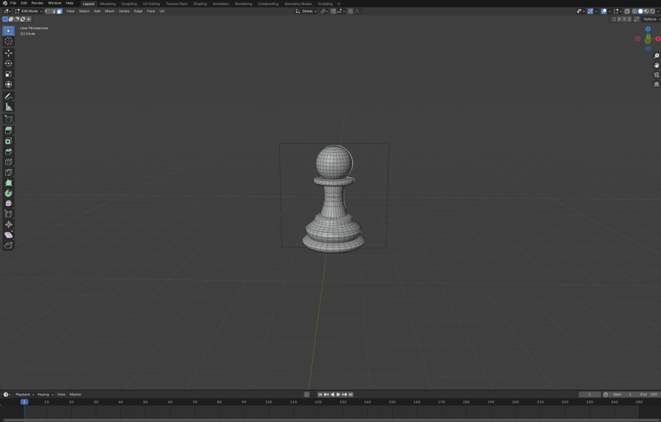Enable proportional editing toggle

pyautogui.click(x=351, y=11)
